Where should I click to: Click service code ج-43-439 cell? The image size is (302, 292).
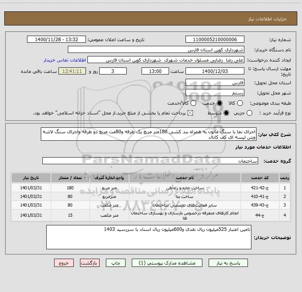tap(260, 205)
